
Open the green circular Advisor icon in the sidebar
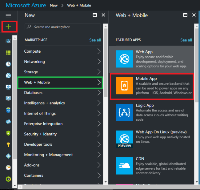pyautogui.click(x=8, y=179)
